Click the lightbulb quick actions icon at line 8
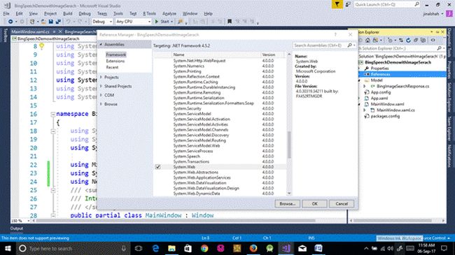 click(x=42, y=46)
